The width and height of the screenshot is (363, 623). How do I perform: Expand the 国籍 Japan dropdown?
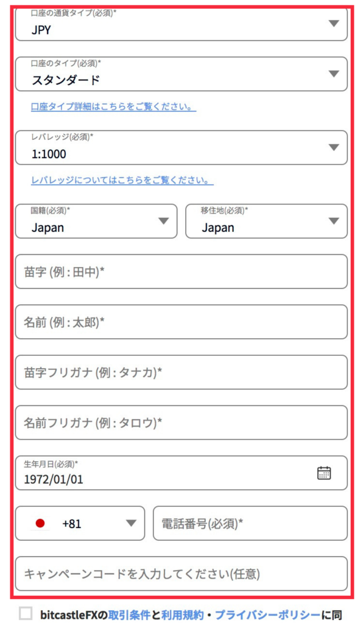(96, 221)
